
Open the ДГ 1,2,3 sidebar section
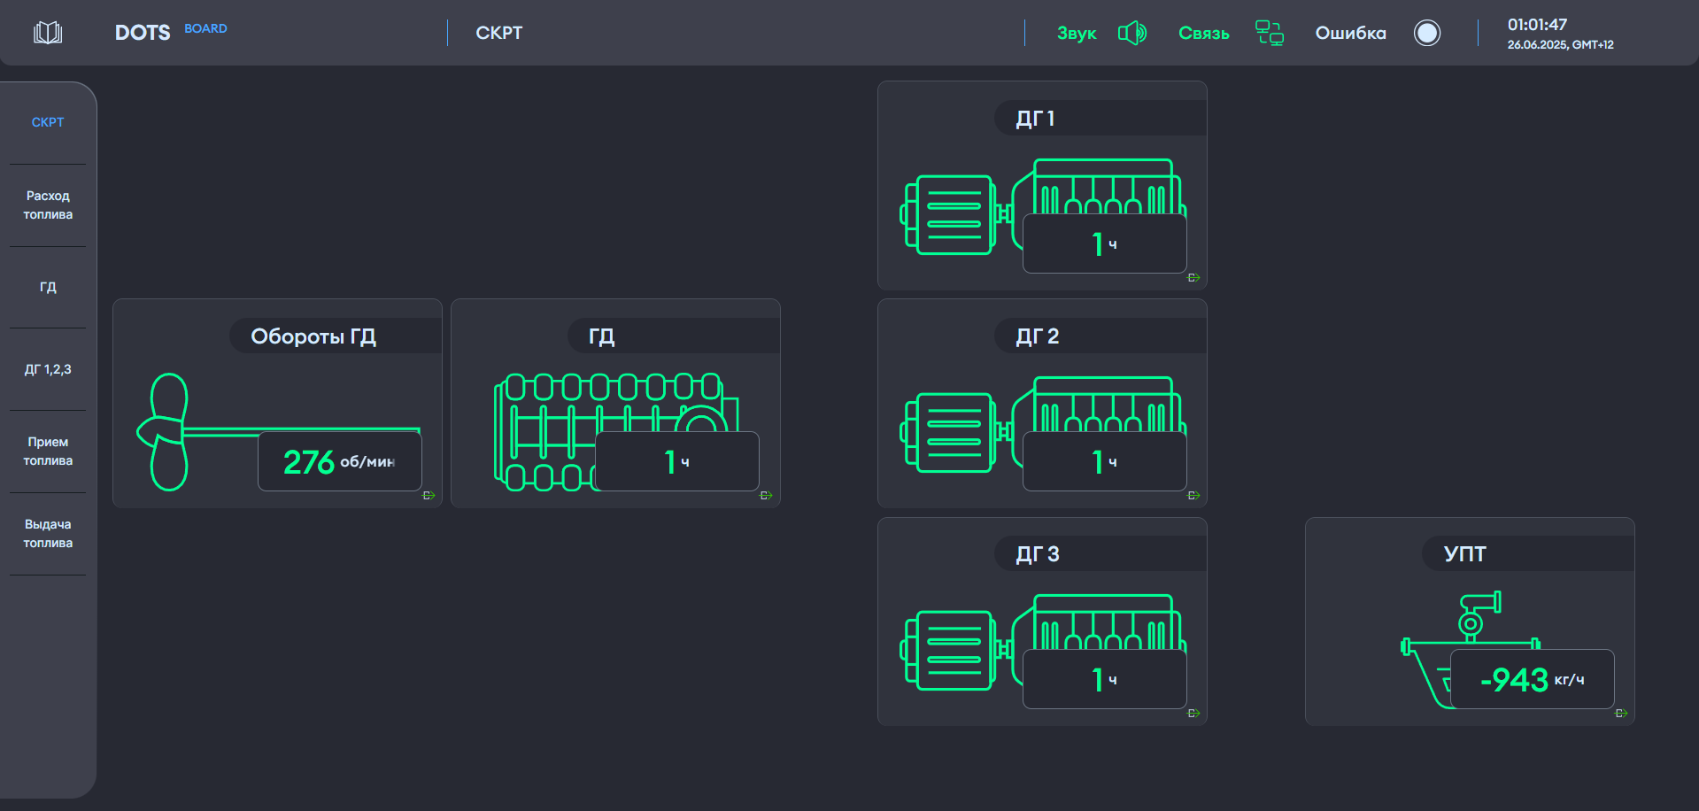coord(48,369)
